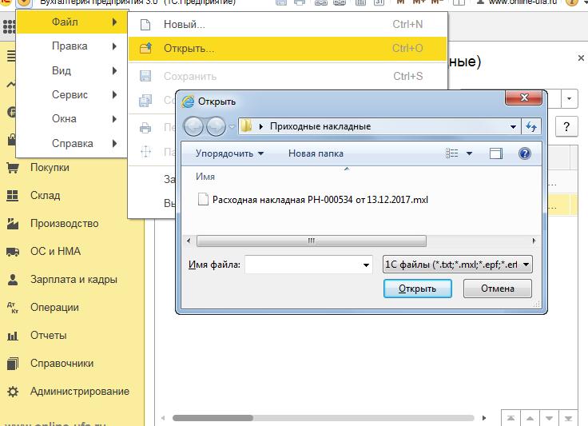
Task: Open the Файл menu
Action: click(72, 22)
